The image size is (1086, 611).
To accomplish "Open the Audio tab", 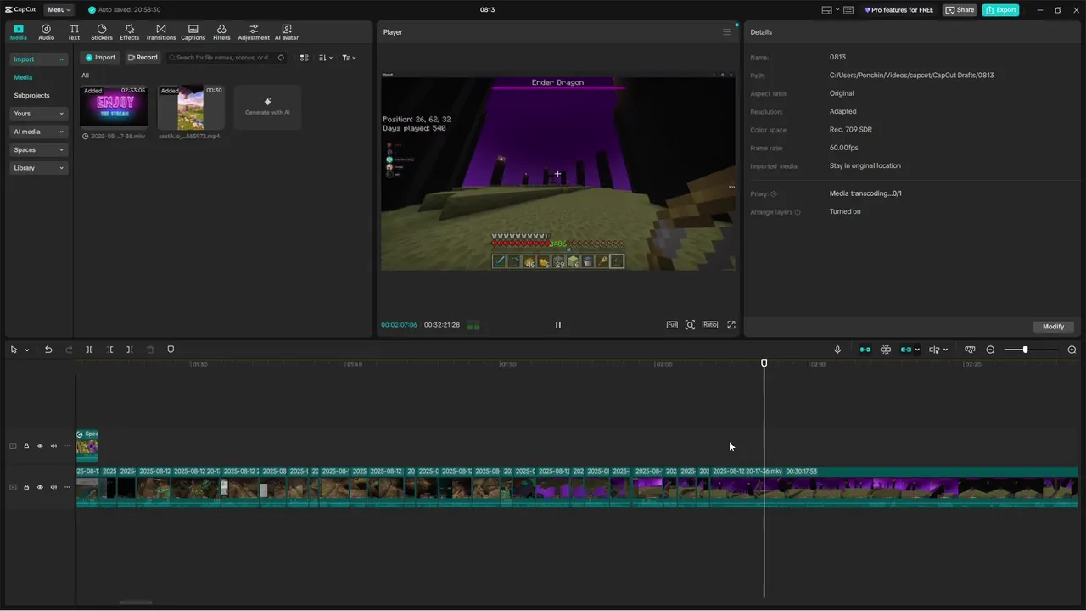I will click(x=46, y=32).
